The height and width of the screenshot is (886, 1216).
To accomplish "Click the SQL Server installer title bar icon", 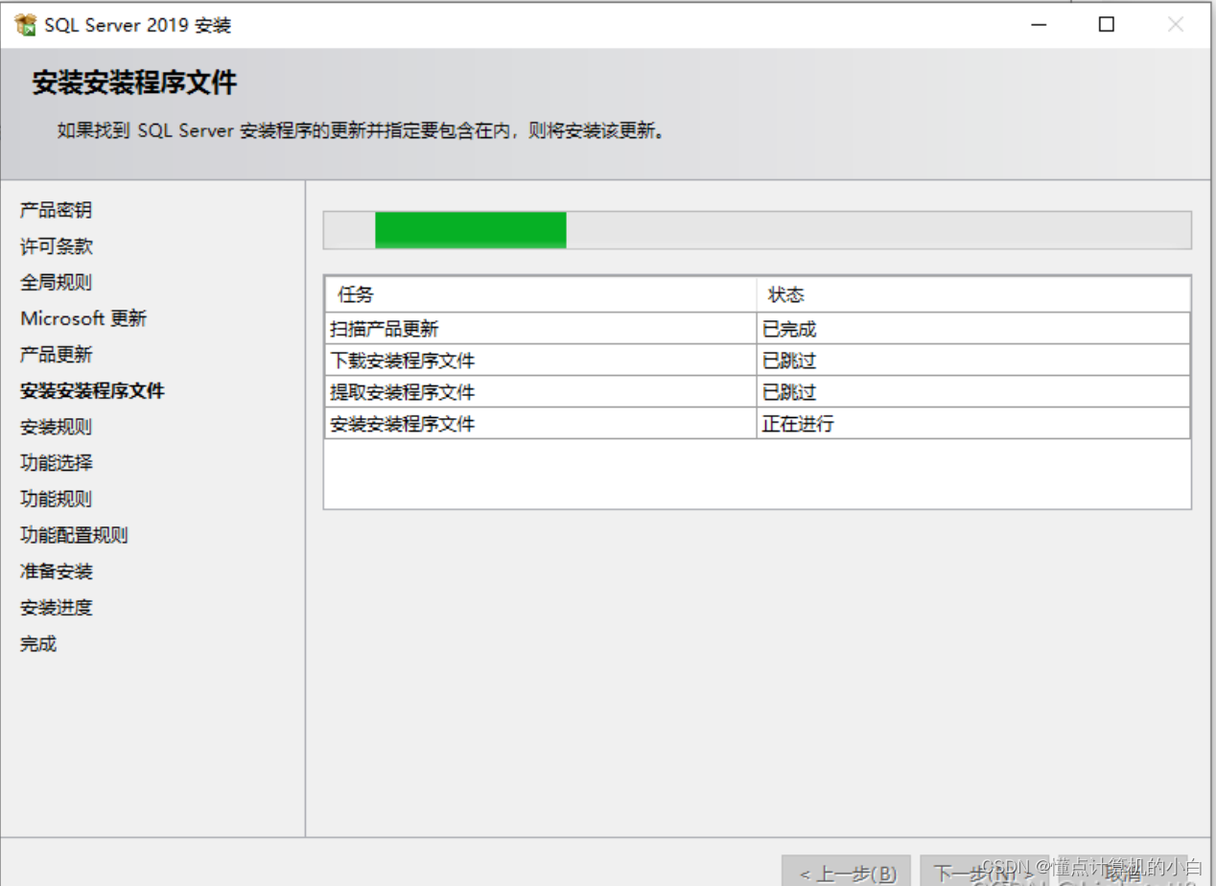I will pyautogui.click(x=25, y=25).
